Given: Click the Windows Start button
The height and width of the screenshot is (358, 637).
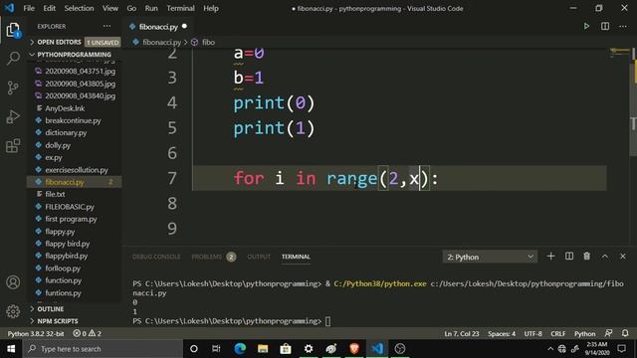Looking at the screenshot, I should click(11, 349).
